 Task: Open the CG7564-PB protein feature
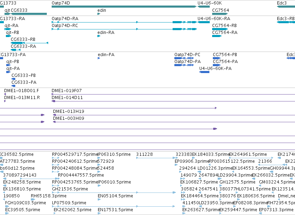click(x=217, y=58)
